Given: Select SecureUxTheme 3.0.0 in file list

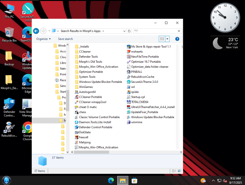Looking at the screenshot, I should click(x=142, y=82).
